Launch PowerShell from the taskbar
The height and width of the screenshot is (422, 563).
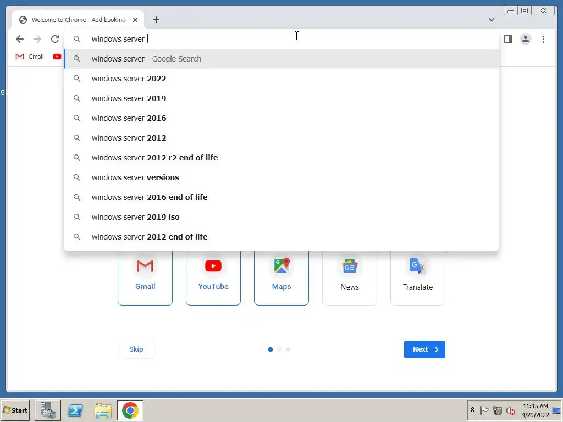tap(75, 410)
